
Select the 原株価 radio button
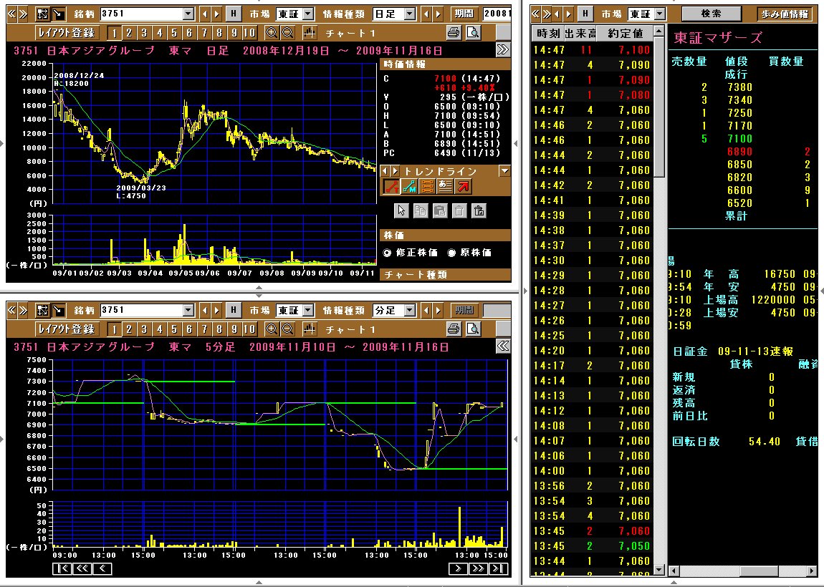(x=451, y=253)
